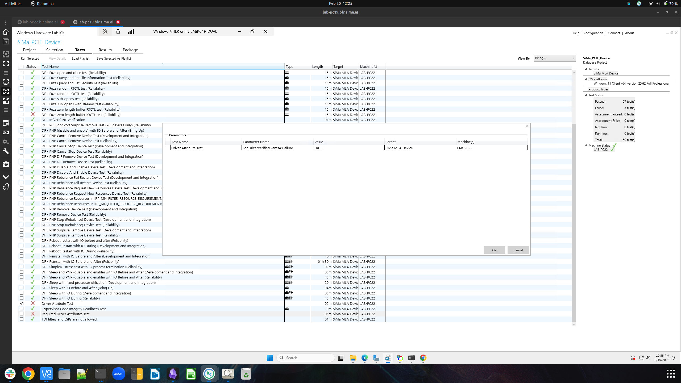Click Ok in the Parameters dialog
The image size is (681, 383).
(x=494, y=250)
